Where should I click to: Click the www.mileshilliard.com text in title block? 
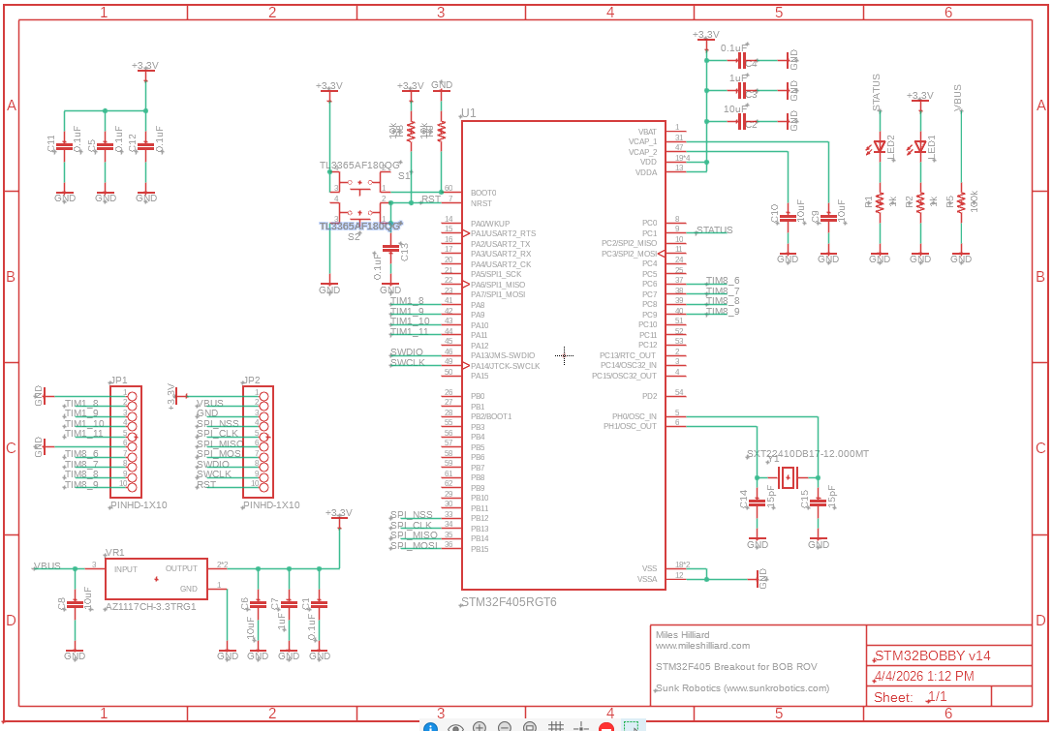702,646
